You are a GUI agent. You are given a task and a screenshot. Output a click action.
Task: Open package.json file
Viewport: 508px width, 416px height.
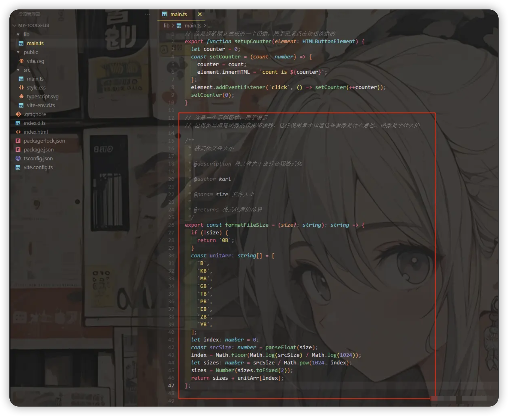39,150
